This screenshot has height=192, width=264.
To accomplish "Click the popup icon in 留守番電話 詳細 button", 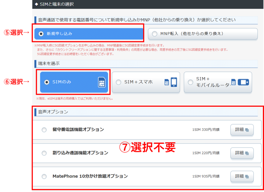I will [247, 130].
